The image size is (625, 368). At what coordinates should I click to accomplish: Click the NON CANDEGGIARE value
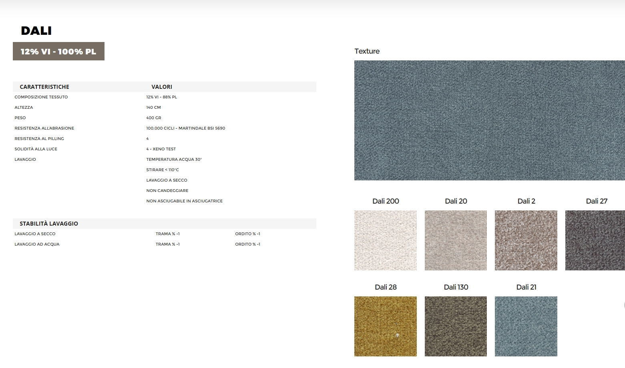tap(167, 191)
